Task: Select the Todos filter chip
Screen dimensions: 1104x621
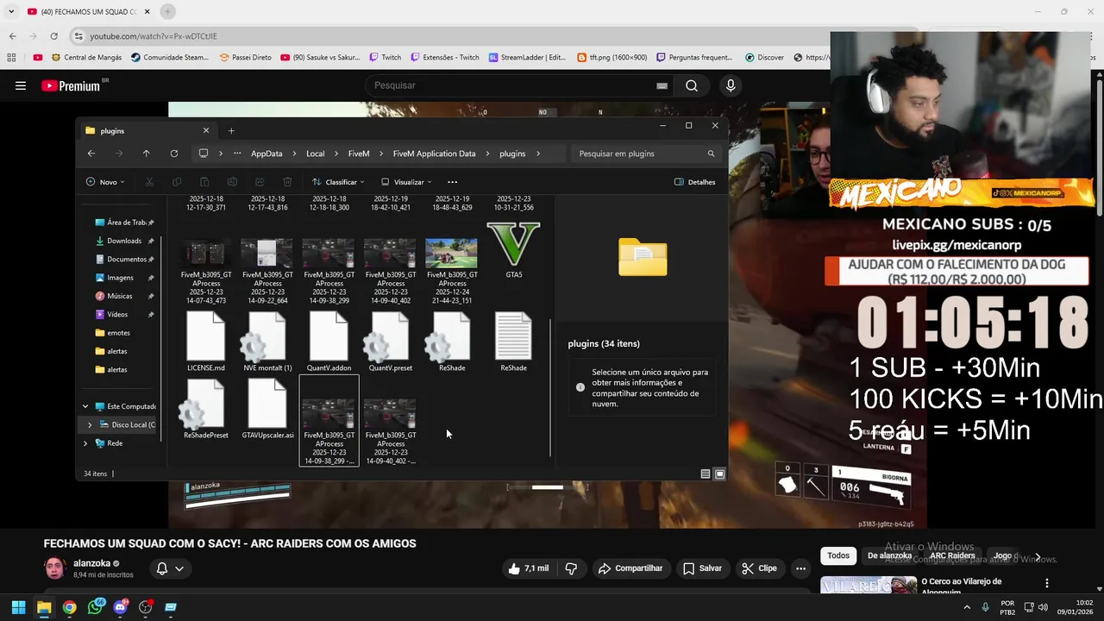Action: [x=838, y=555]
